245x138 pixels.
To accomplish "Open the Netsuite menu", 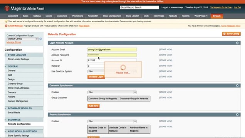I will 173,16.
